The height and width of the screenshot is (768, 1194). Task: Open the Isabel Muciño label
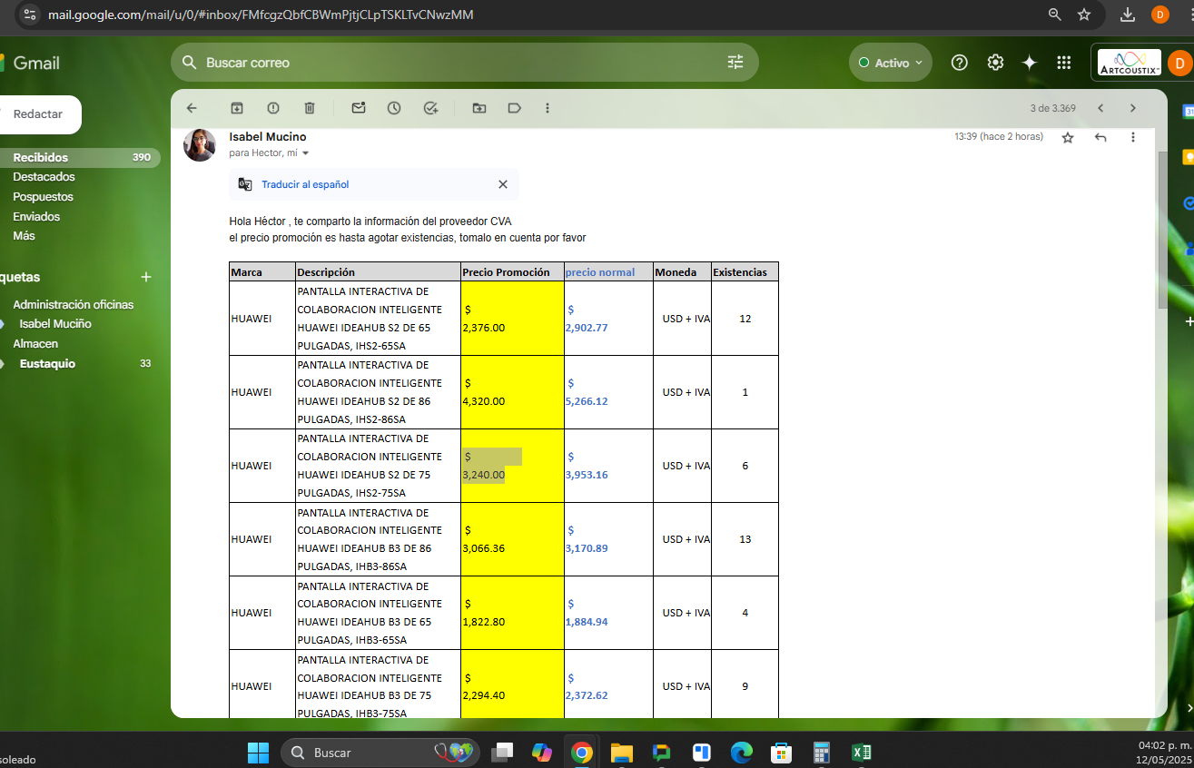[55, 324]
